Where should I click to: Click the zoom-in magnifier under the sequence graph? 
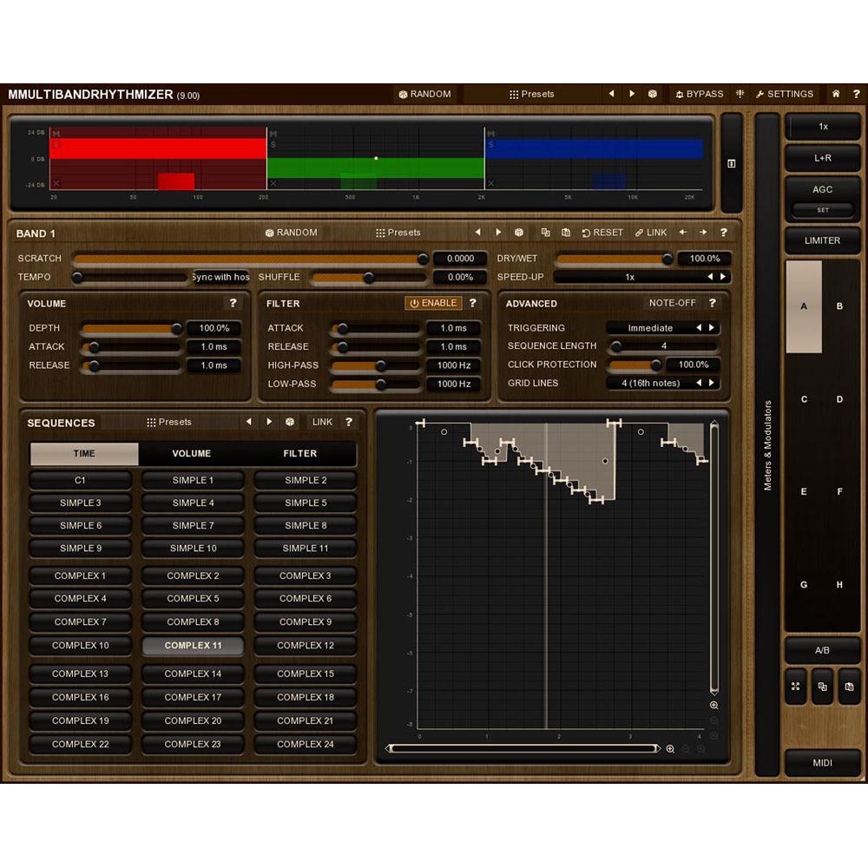(671, 748)
